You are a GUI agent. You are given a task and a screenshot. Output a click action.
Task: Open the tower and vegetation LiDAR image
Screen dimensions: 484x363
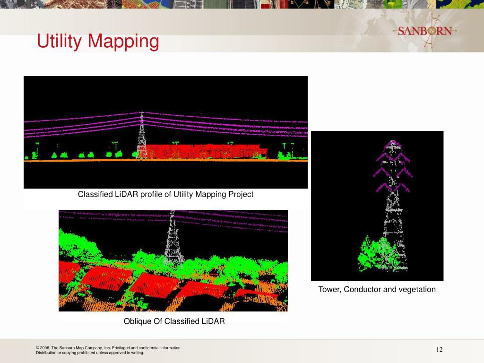click(x=377, y=206)
